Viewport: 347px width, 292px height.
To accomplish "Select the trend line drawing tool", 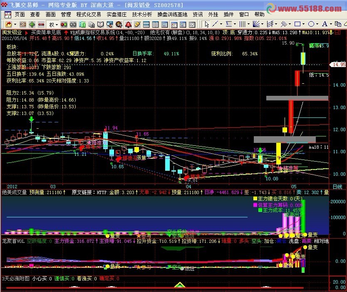I will coord(215,25).
